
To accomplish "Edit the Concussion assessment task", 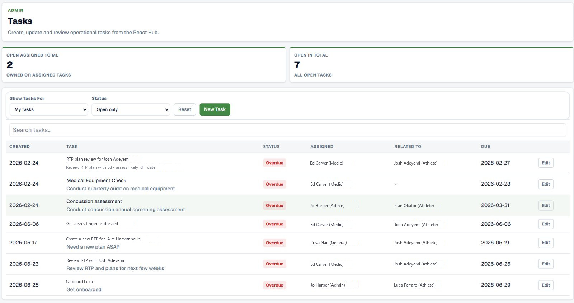I will pyautogui.click(x=546, y=205).
